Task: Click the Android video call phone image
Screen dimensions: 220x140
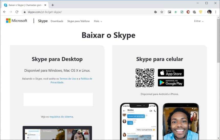Action: click(181, 122)
